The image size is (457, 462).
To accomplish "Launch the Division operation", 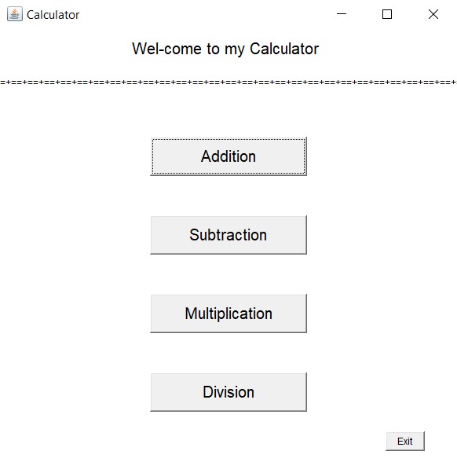I will [x=228, y=392].
